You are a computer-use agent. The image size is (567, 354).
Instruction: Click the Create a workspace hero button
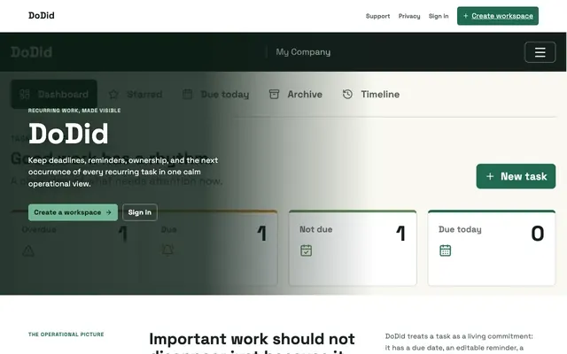click(x=73, y=212)
